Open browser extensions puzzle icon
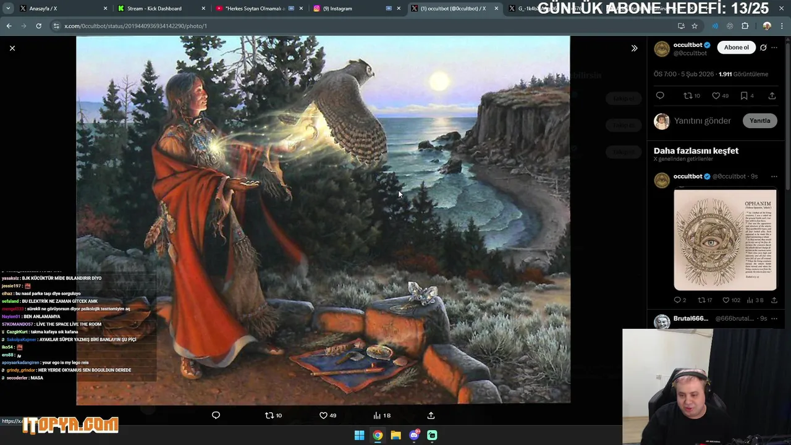The image size is (791, 445). pyautogui.click(x=745, y=26)
